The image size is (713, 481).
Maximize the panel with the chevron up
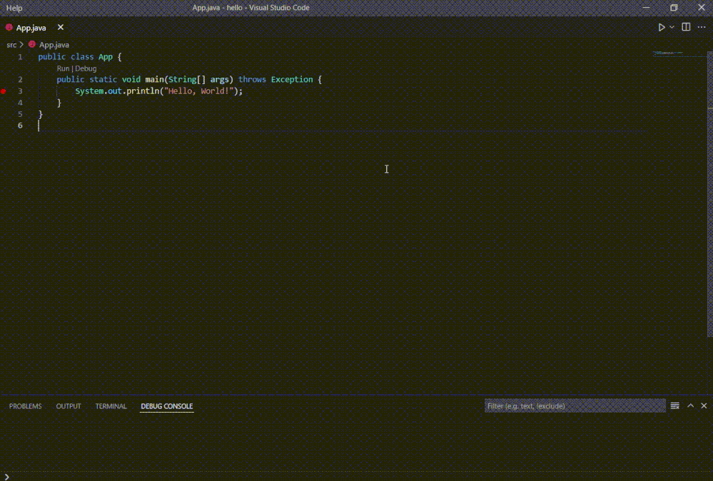pyautogui.click(x=690, y=405)
